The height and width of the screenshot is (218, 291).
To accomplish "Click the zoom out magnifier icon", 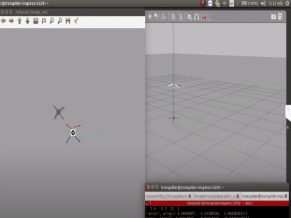I will tap(60, 21).
